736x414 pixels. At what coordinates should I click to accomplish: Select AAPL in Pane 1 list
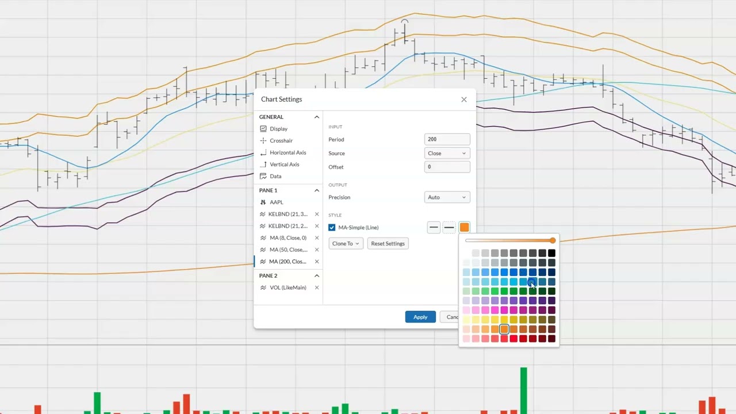pyautogui.click(x=287, y=202)
